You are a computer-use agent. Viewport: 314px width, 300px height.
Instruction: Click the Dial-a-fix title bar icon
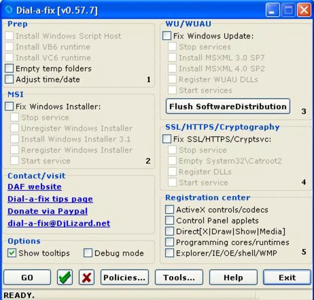(9, 10)
